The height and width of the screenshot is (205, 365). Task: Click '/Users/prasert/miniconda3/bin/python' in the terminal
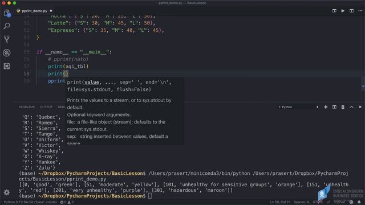(199, 173)
